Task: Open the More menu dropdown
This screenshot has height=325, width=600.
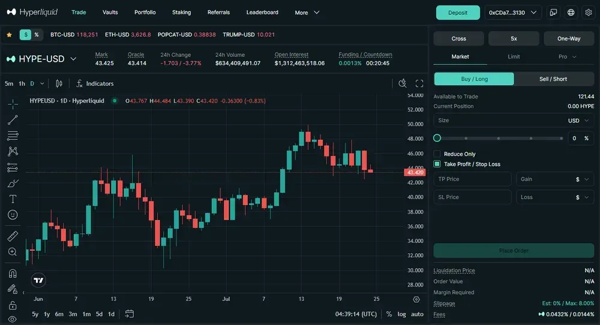Action: (307, 13)
